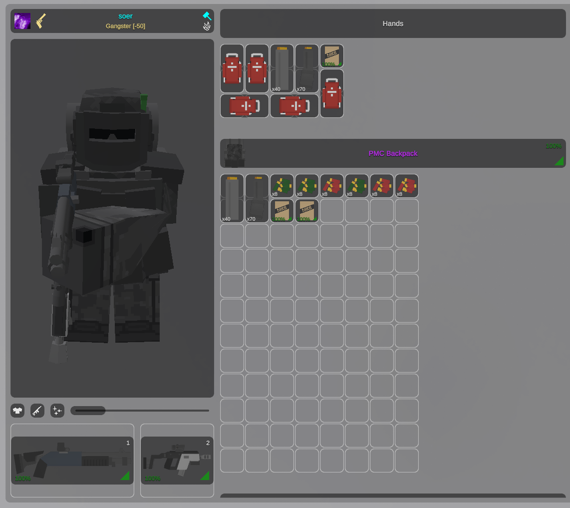Select the last red x8 shells in backpack
Screen dimensions: 570x508
[407, 186]
